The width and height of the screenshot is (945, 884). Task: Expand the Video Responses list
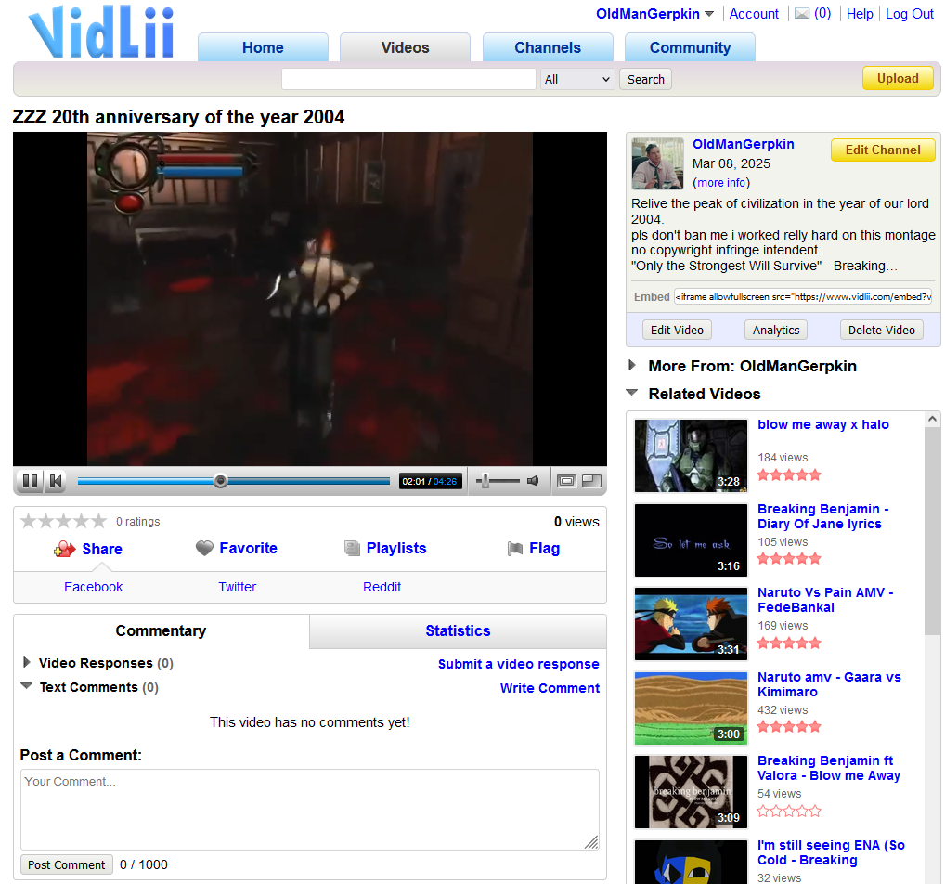pyautogui.click(x=26, y=662)
